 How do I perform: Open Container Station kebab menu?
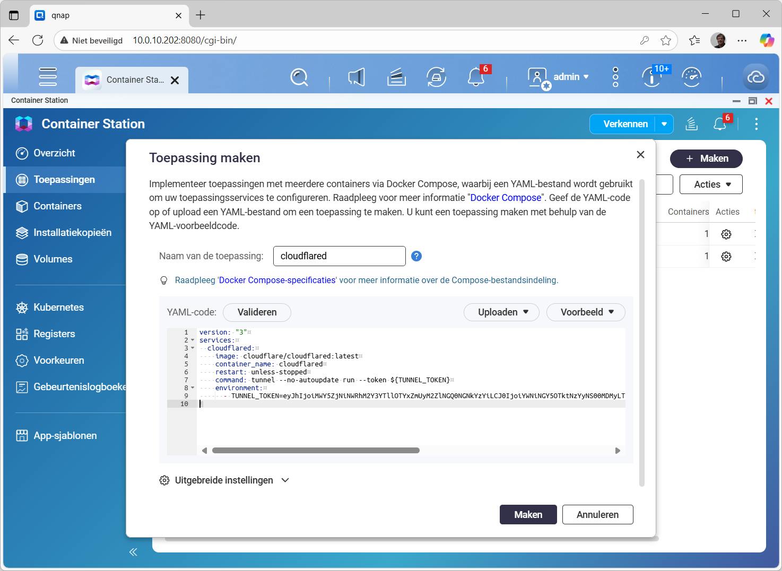pyautogui.click(x=756, y=124)
